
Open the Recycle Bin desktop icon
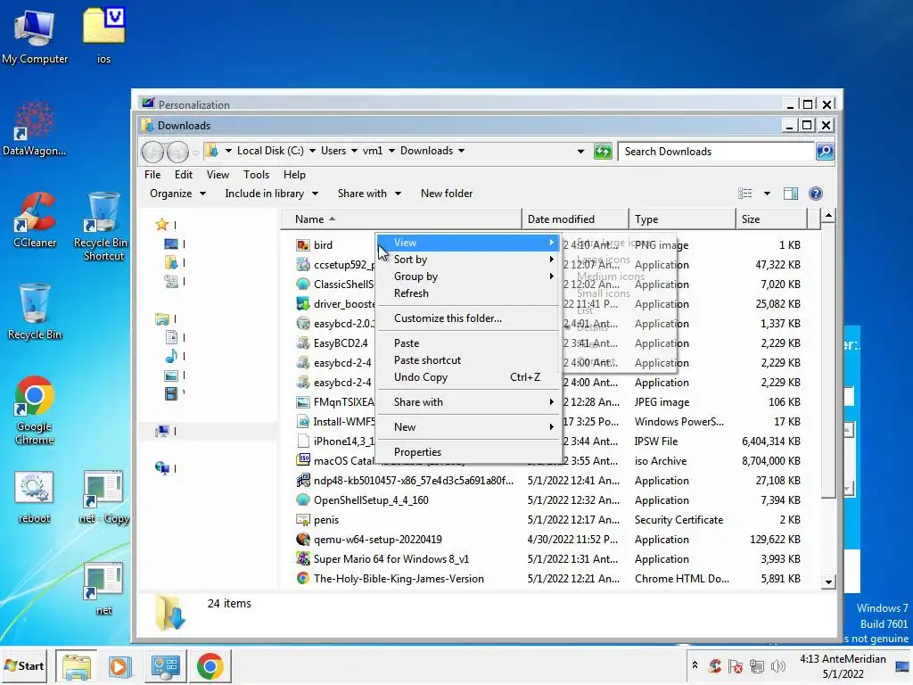(x=35, y=311)
